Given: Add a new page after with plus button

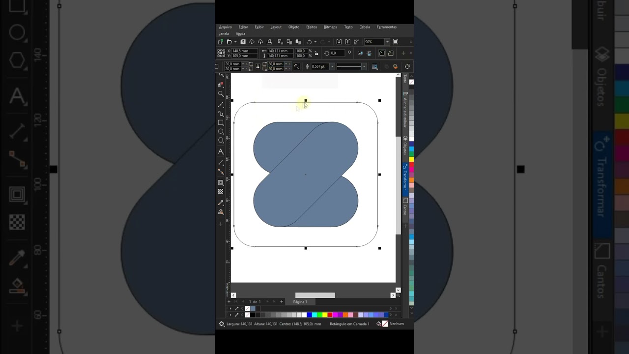Looking at the screenshot, I should [282, 301].
